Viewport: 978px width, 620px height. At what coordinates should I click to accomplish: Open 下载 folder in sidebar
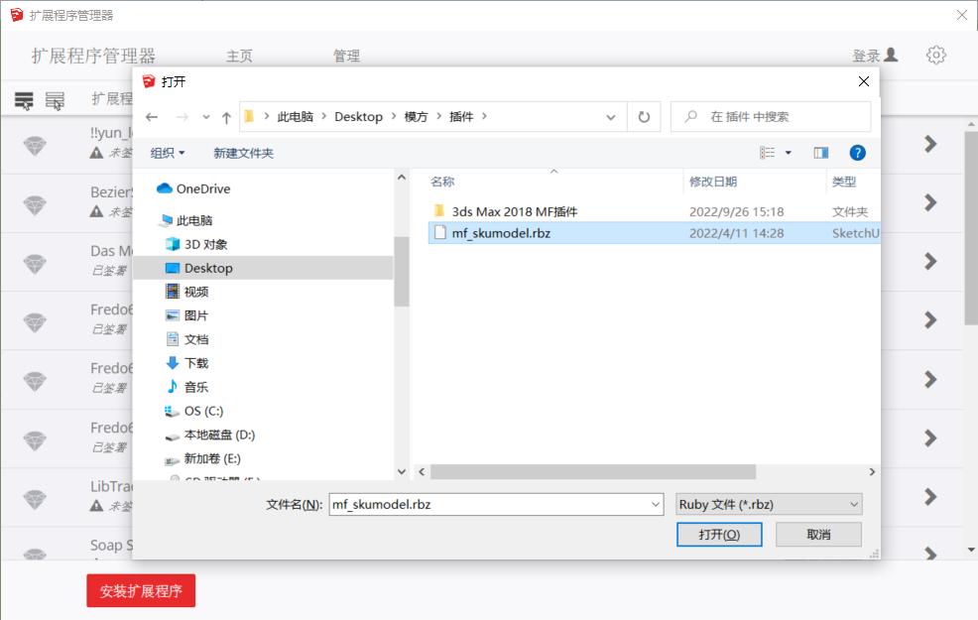187,362
